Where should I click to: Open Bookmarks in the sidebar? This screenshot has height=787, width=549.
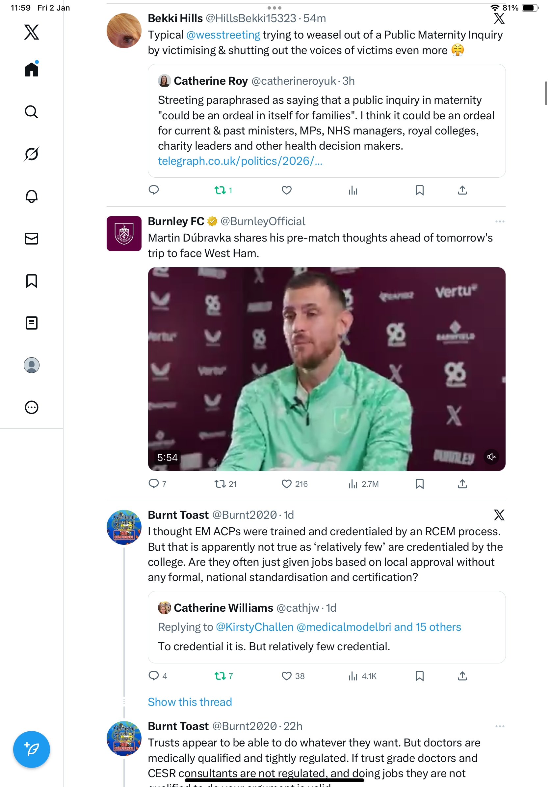tap(32, 281)
